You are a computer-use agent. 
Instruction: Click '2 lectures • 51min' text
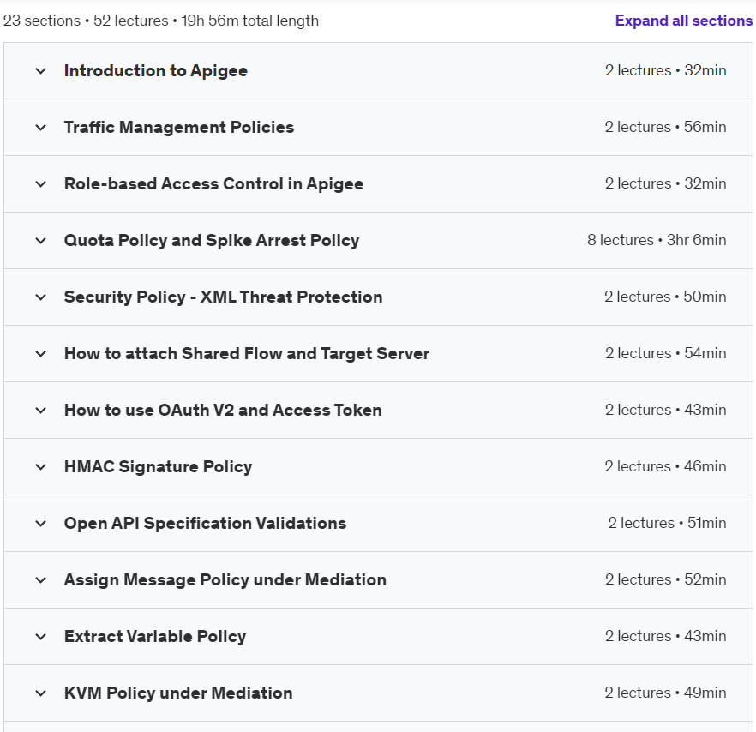click(x=667, y=523)
